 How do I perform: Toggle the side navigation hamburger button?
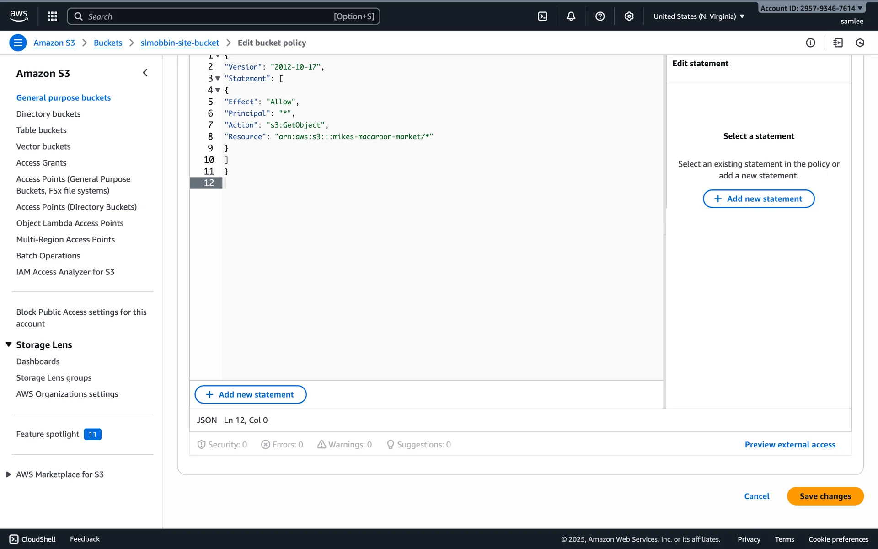(18, 43)
